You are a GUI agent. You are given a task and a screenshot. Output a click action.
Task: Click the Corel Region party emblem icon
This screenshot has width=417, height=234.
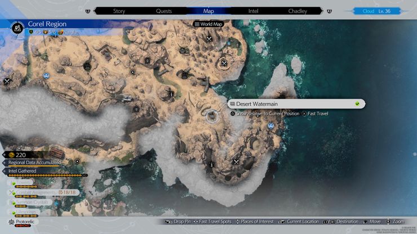pos(17,28)
